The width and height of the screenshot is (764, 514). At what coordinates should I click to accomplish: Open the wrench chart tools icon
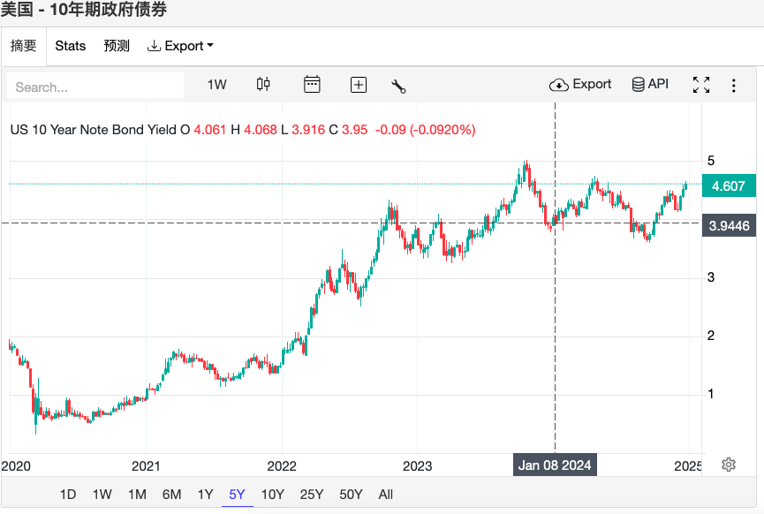[398, 86]
